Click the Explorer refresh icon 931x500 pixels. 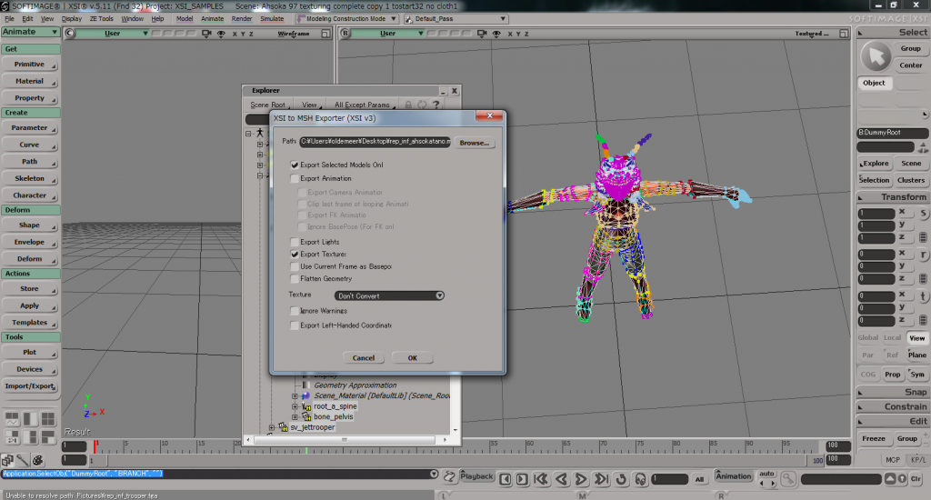click(422, 105)
